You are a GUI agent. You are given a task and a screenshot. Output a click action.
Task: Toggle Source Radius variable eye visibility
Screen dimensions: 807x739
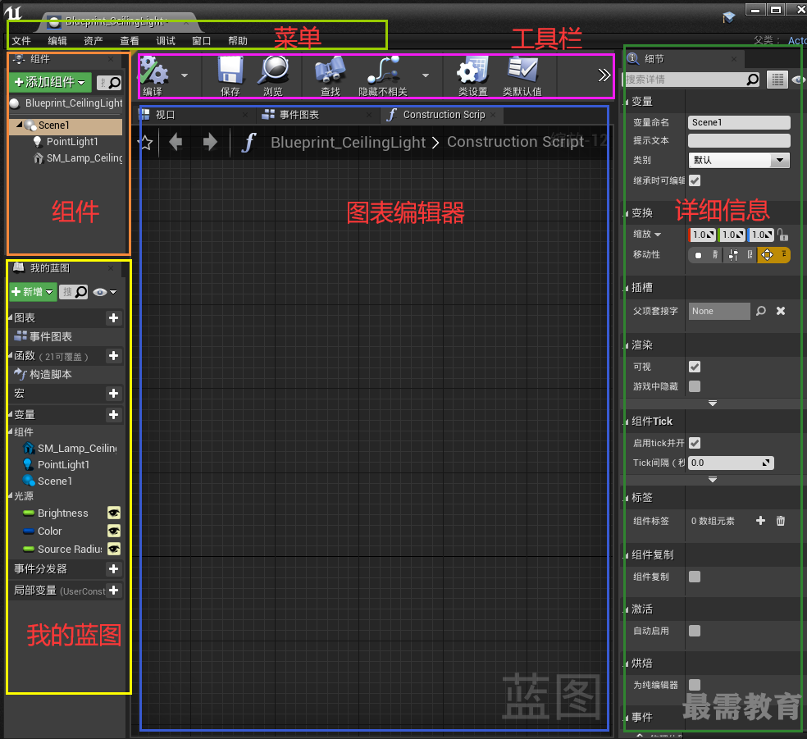[x=114, y=549]
